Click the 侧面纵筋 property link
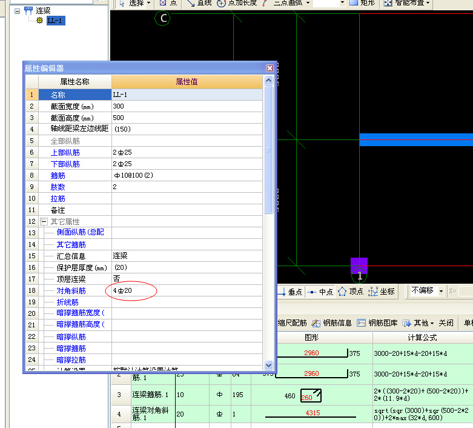Viewport: 473px width, 428px height. 80,232
